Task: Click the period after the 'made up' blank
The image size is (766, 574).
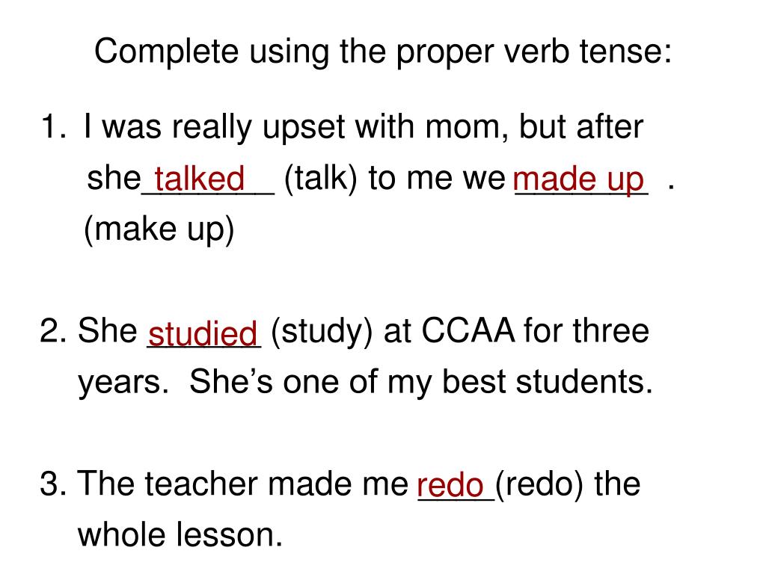Action: [671, 188]
